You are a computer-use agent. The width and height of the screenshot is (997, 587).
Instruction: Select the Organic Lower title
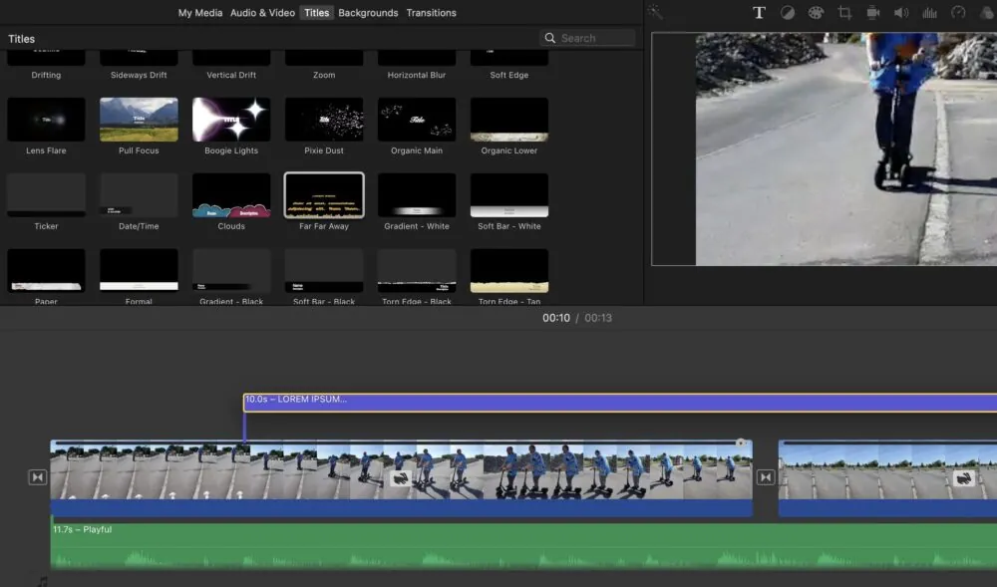coord(509,120)
